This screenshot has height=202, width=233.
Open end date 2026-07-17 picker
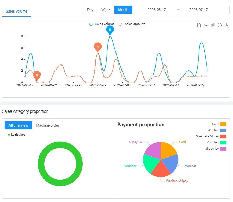click(x=198, y=10)
